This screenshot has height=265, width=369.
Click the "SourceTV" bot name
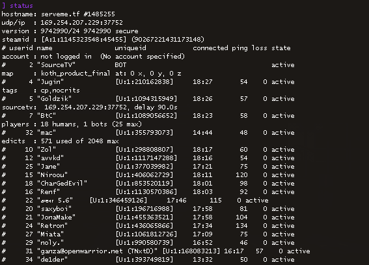tap(56, 65)
